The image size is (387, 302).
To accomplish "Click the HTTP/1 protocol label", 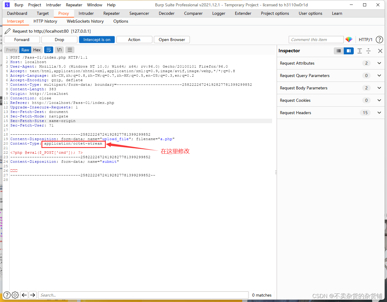I will pos(366,40).
